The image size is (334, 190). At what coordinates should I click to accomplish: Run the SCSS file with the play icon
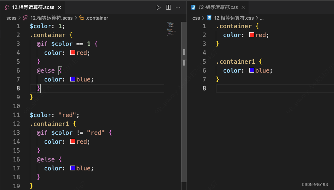pyautogui.click(x=158, y=7)
